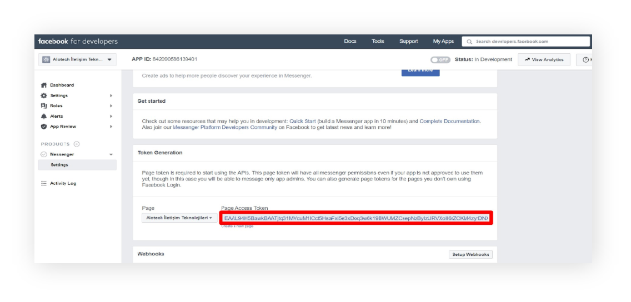Click the Activity Log list icon
The width and height of the screenshot is (631, 302).
click(44, 183)
